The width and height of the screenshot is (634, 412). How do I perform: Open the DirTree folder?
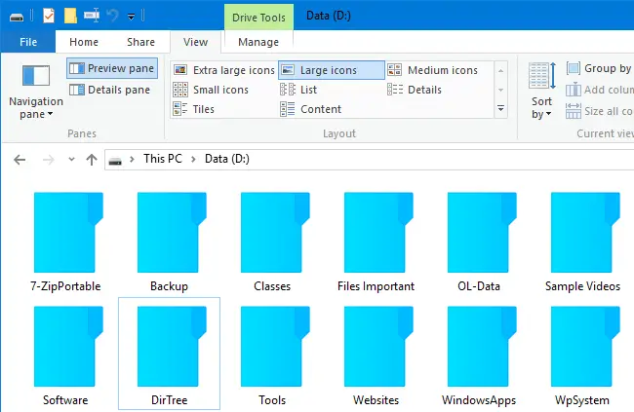pos(169,348)
